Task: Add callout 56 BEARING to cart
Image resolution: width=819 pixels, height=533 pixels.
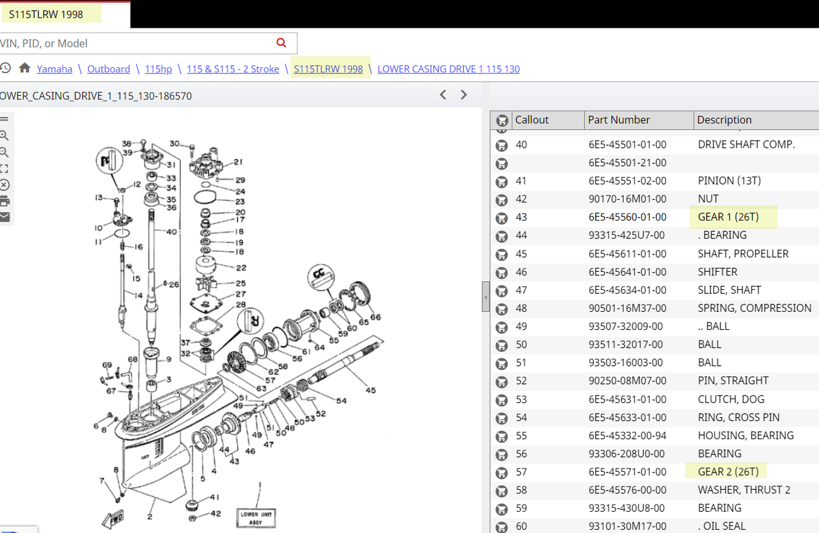Action: 501,454
